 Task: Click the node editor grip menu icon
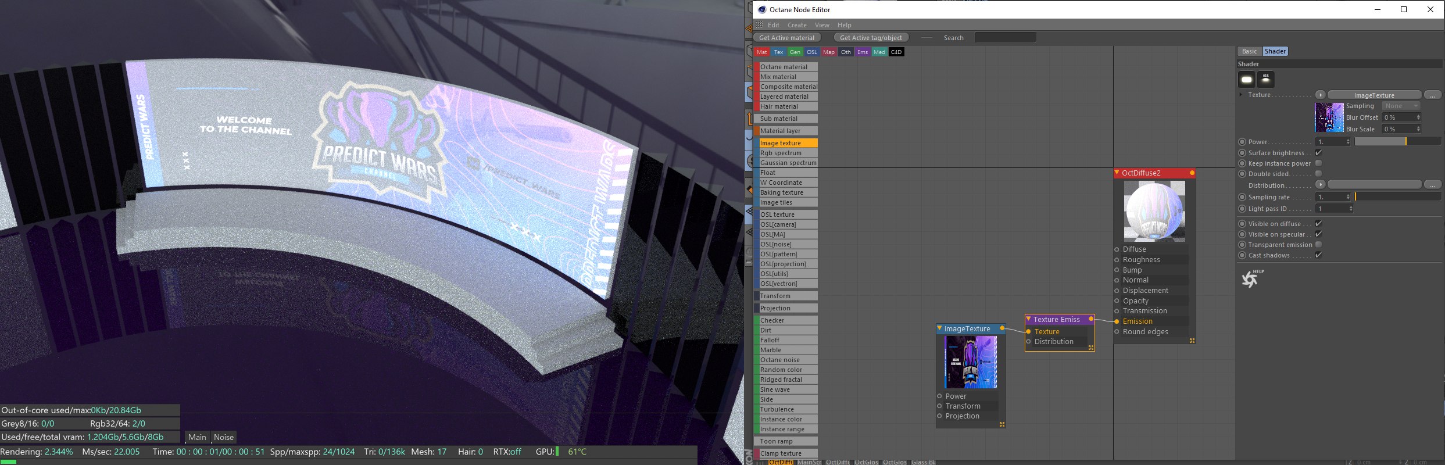pos(759,25)
